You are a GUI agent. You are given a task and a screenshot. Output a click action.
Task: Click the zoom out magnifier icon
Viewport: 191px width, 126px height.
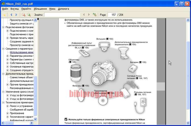[x=23, y=15]
